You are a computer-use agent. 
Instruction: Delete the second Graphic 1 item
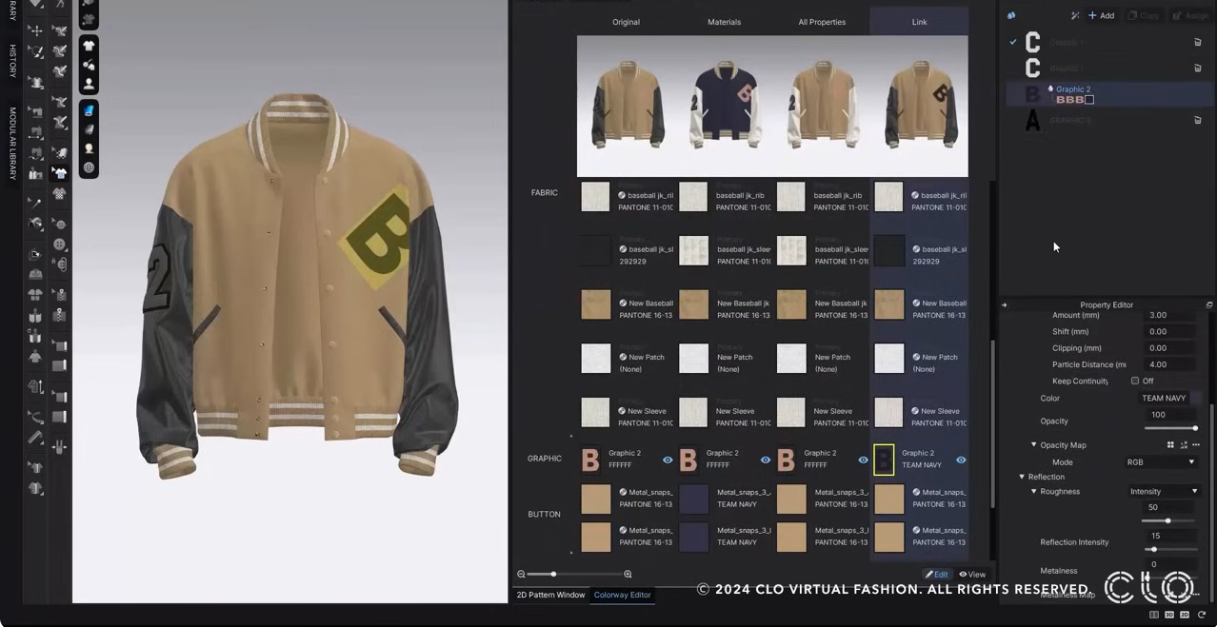click(x=1198, y=69)
